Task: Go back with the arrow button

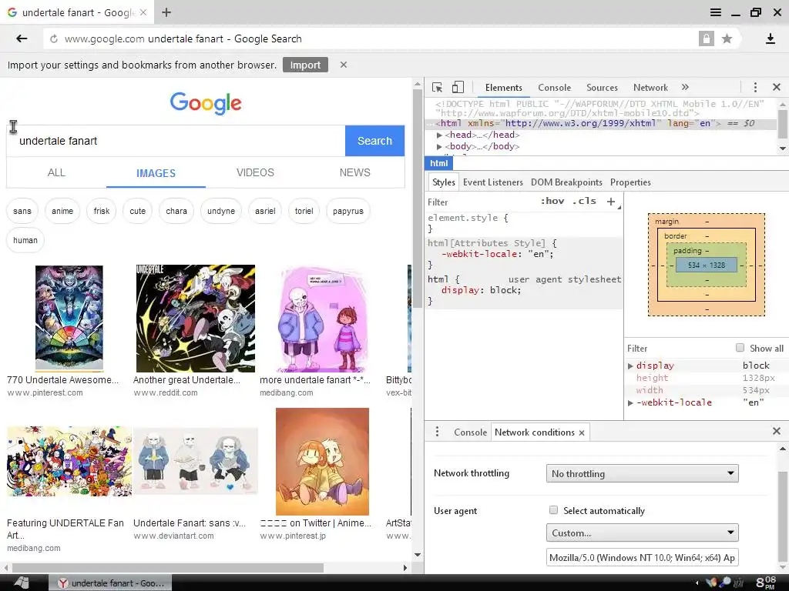Action: point(21,38)
